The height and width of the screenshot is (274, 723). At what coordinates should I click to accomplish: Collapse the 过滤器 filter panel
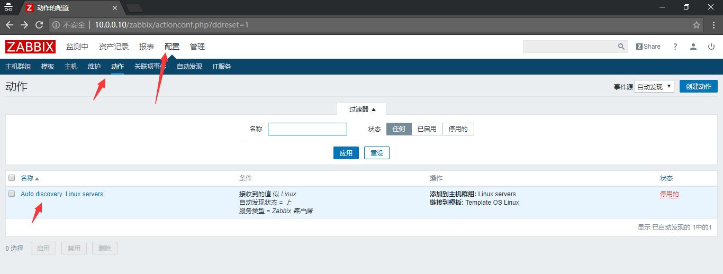362,109
